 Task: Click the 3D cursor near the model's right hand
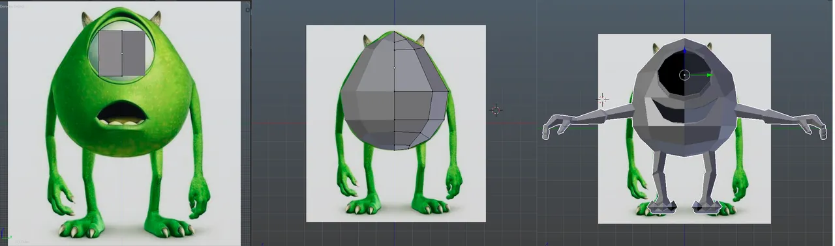(x=603, y=100)
